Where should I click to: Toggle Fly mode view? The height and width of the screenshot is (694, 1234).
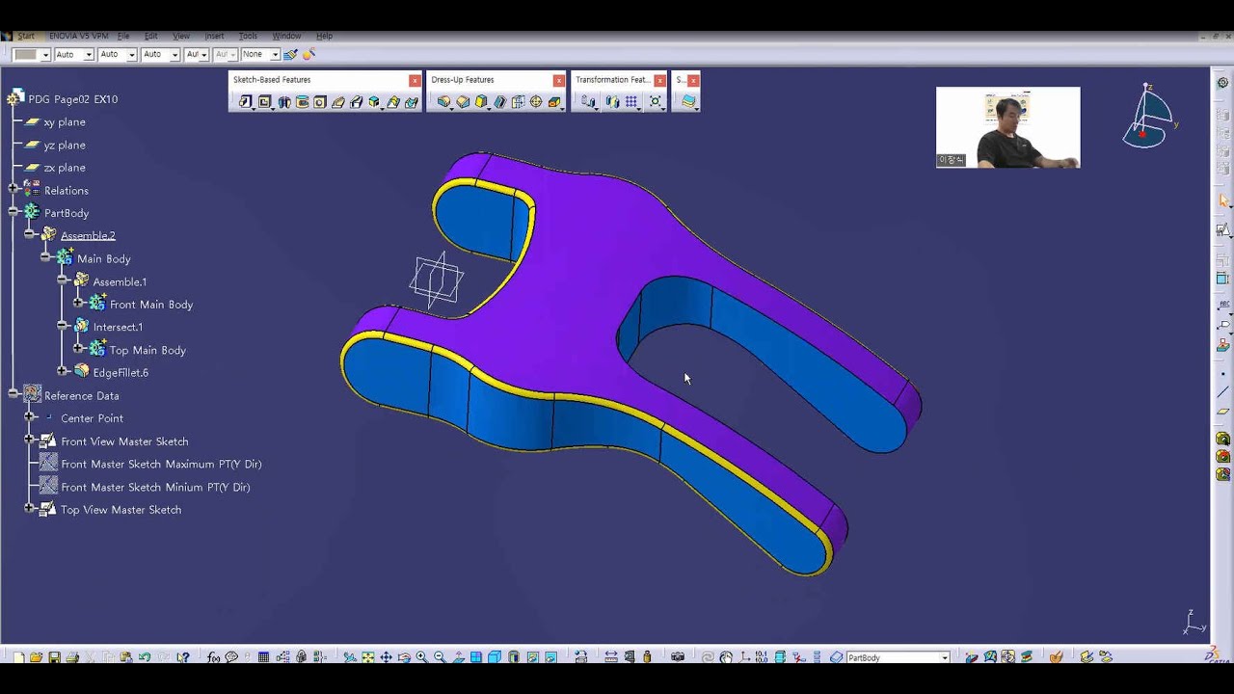pyautogui.click(x=349, y=657)
